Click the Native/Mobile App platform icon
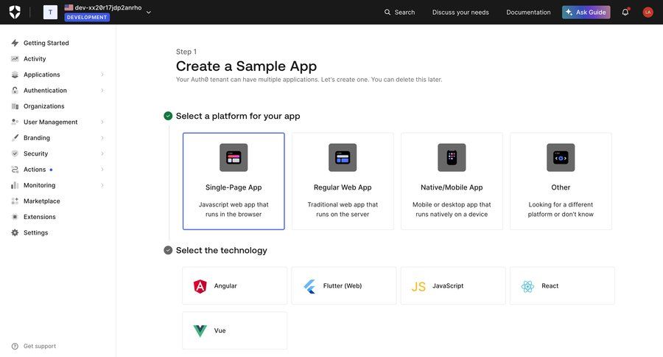663x357 pixels. tap(452, 158)
